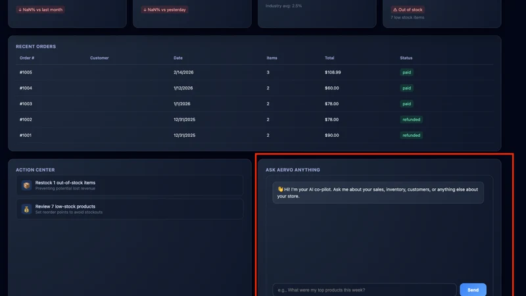The height and width of the screenshot is (296, 526).
Task: Focus the Ask Aervo question input field
Action: coord(365,289)
